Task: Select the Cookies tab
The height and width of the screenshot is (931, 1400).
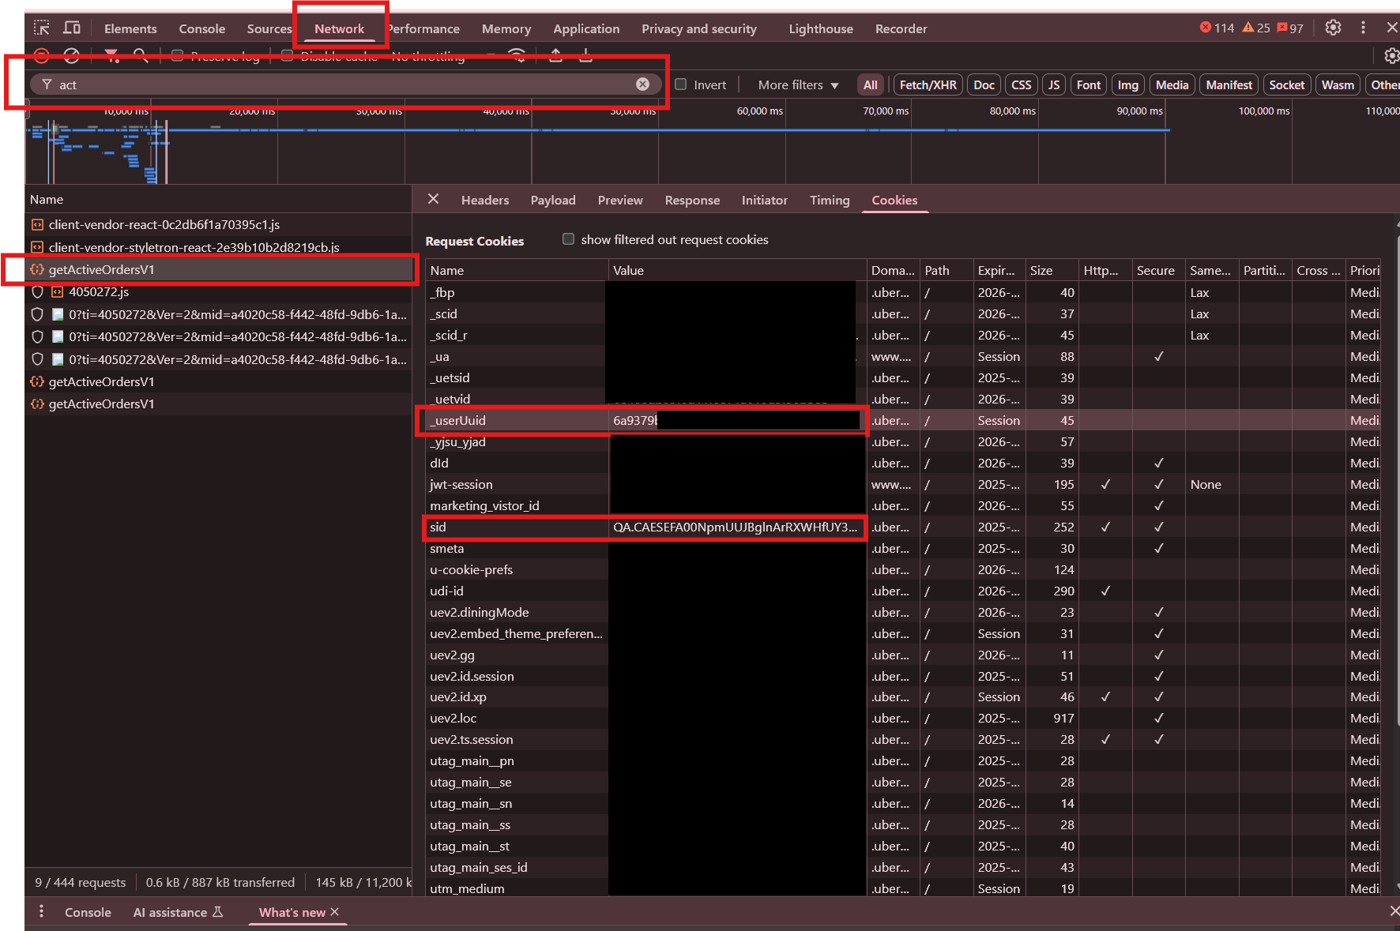Action: point(894,201)
